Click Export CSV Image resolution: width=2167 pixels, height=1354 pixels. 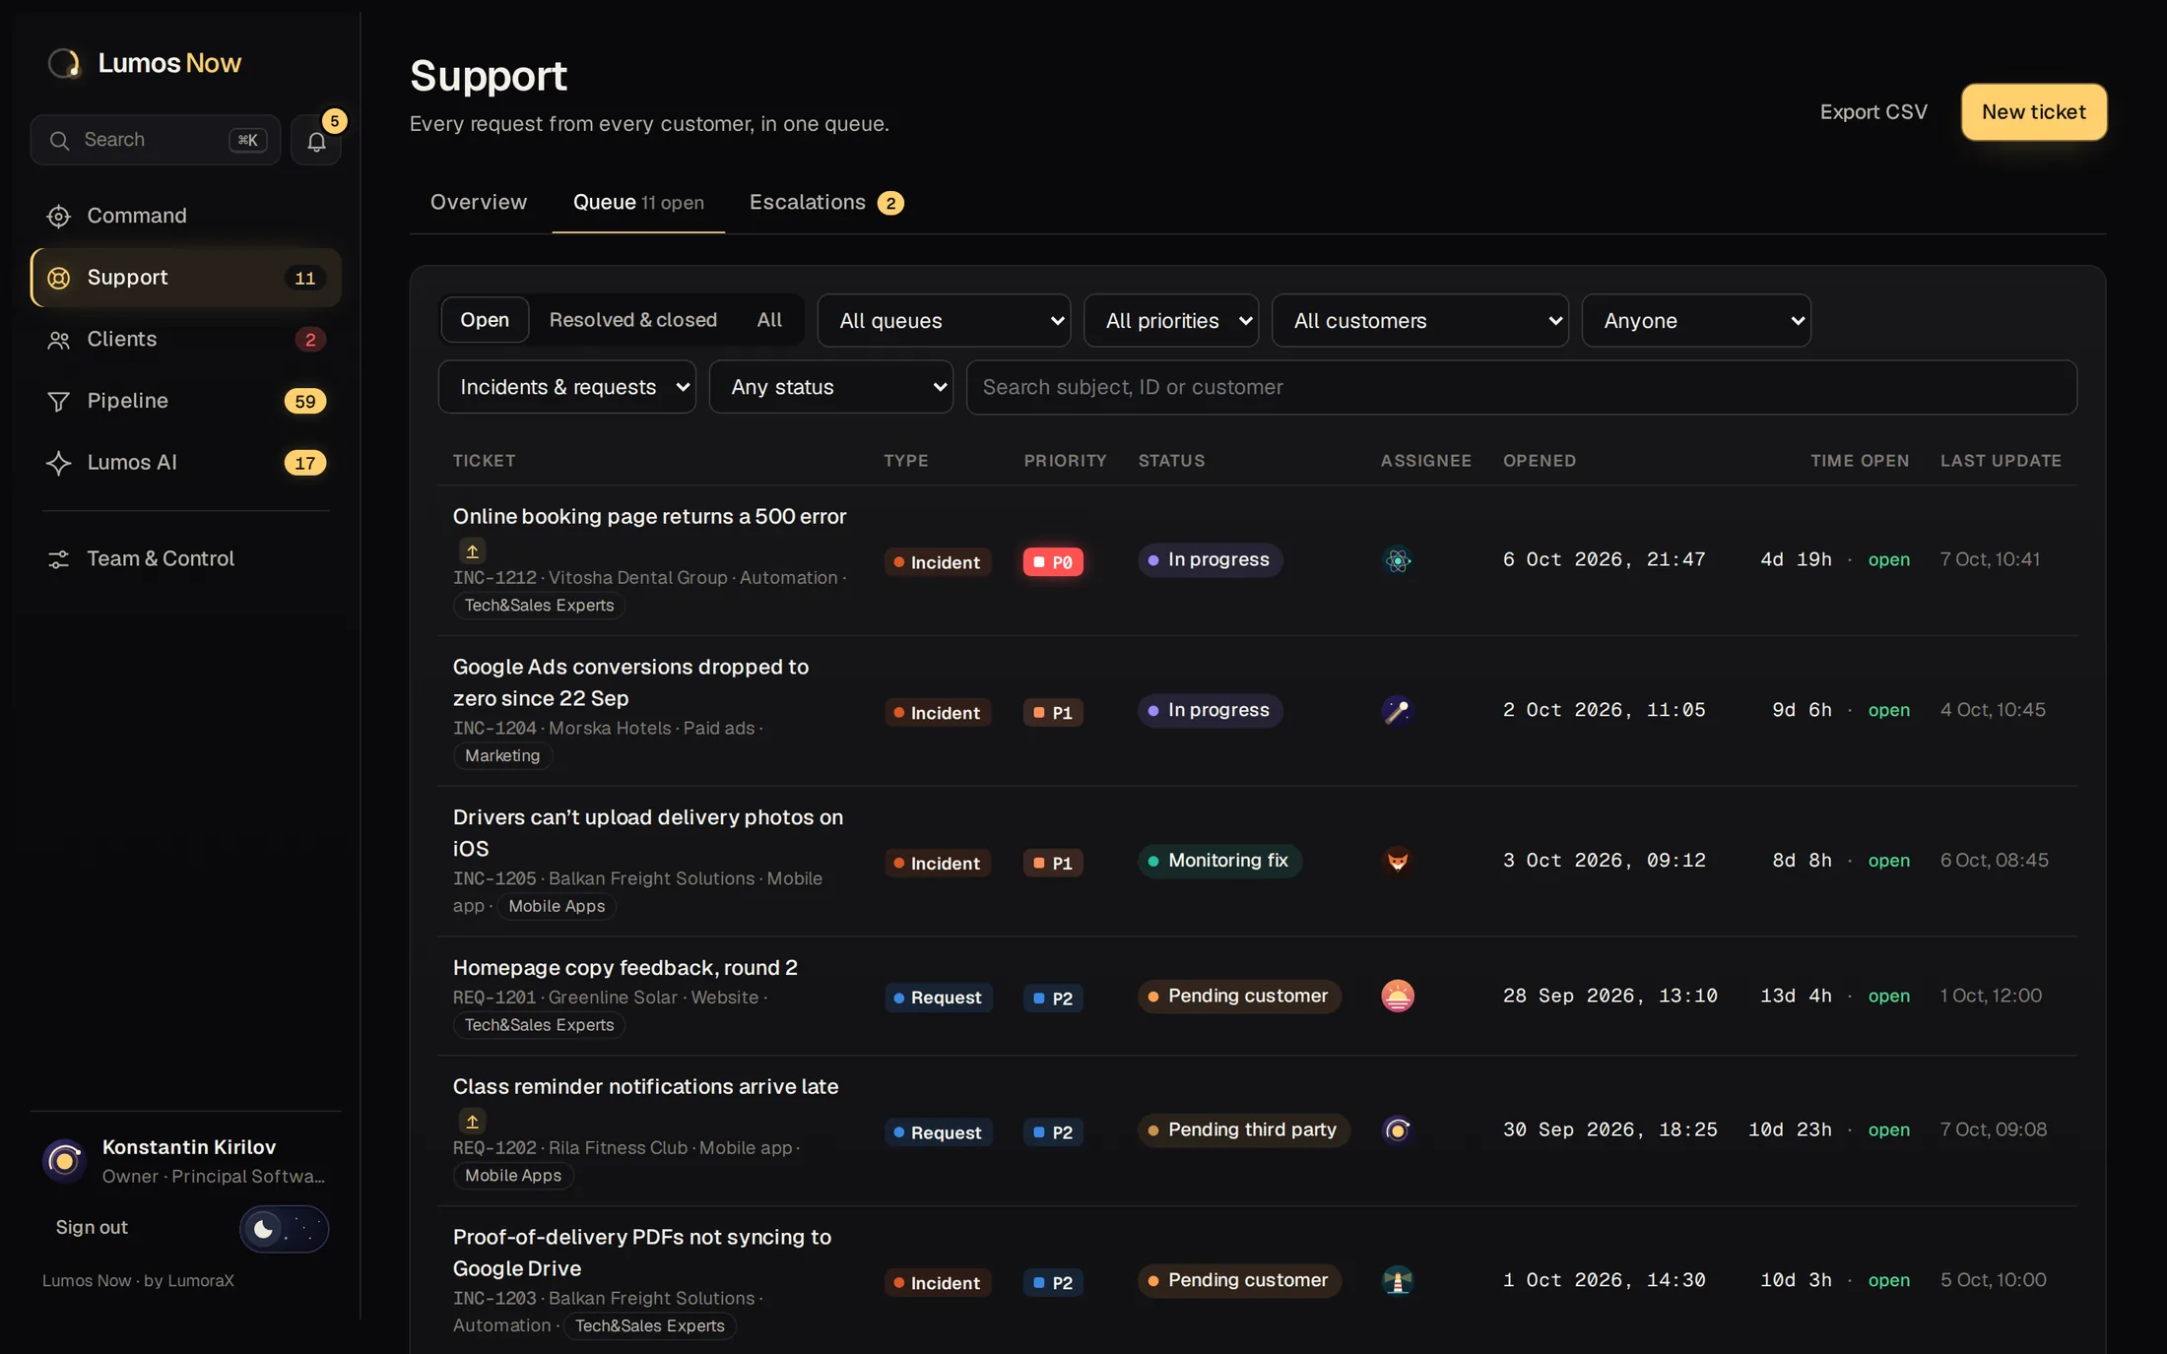pyautogui.click(x=1872, y=112)
